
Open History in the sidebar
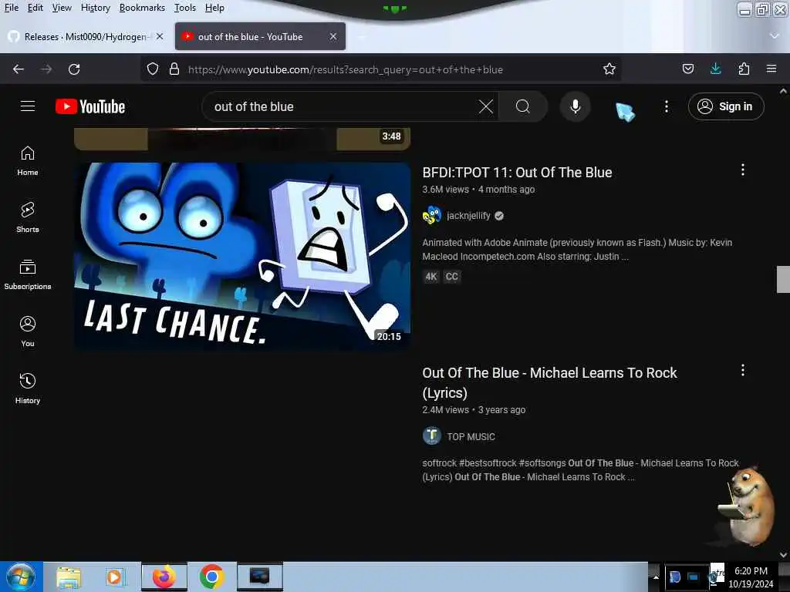[x=28, y=388]
